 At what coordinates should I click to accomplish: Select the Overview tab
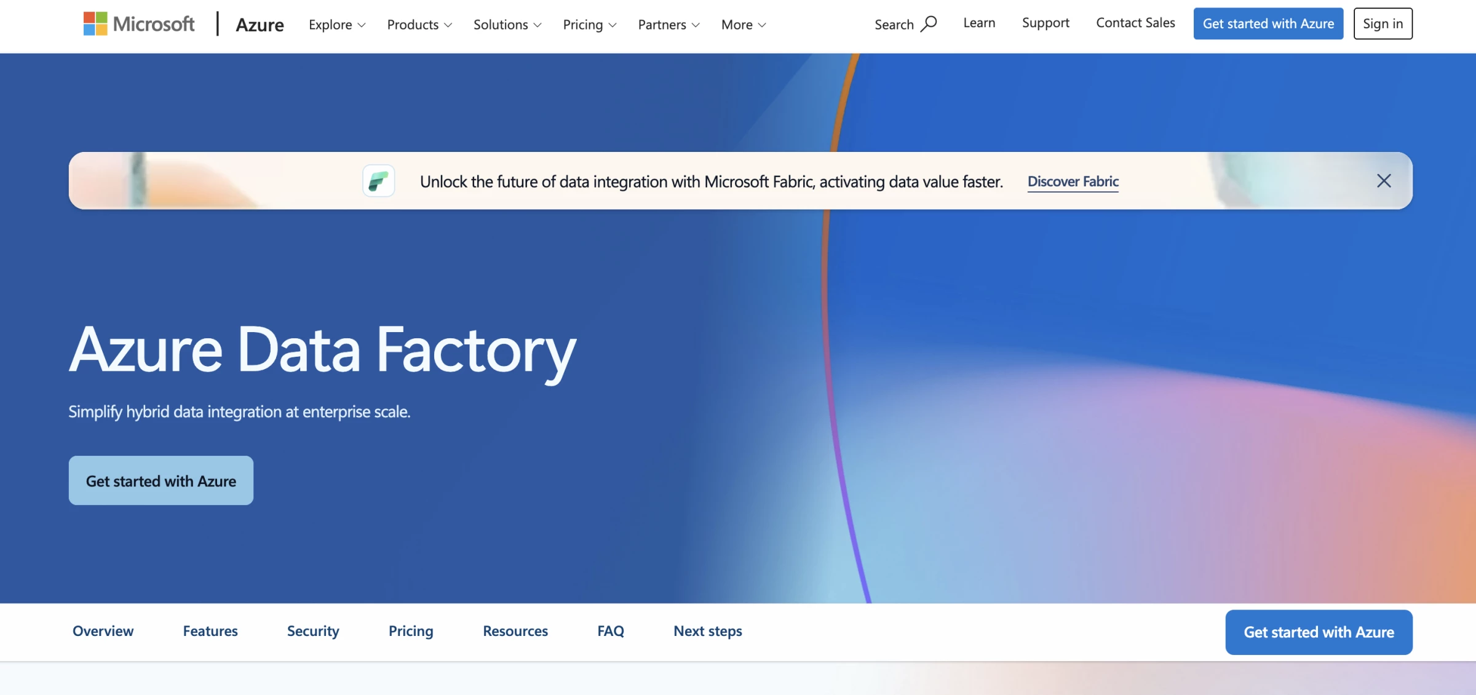(x=103, y=631)
